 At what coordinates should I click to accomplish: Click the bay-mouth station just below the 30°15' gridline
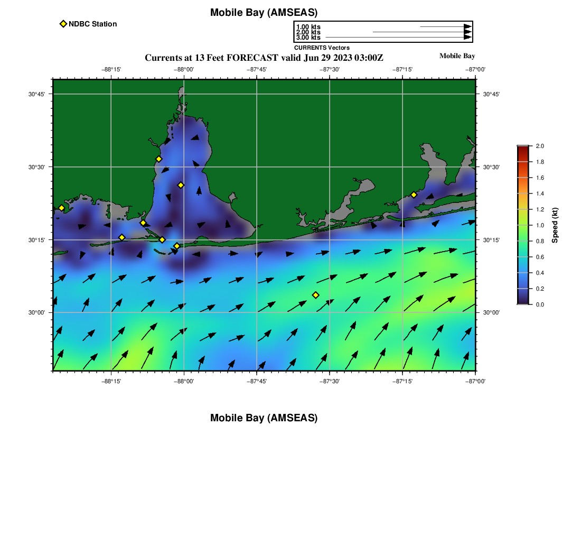coord(177,246)
